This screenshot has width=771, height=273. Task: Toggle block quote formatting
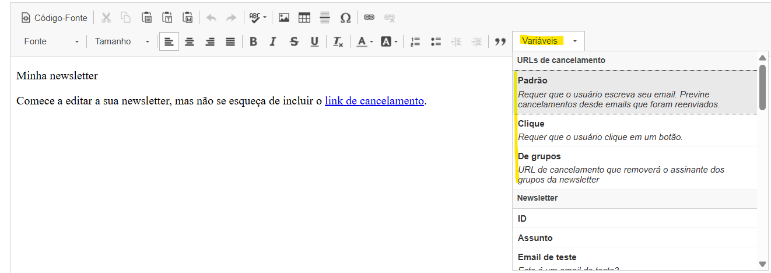pyautogui.click(x=500, y=41)
